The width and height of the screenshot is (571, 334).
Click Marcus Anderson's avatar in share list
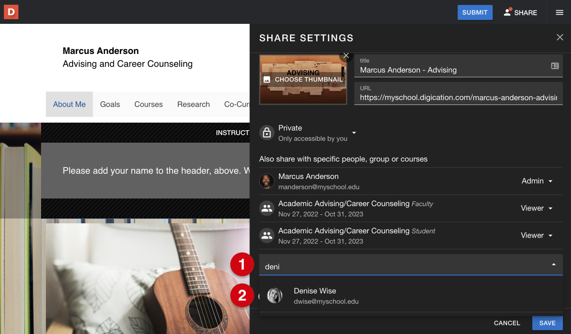pos(267,181)
